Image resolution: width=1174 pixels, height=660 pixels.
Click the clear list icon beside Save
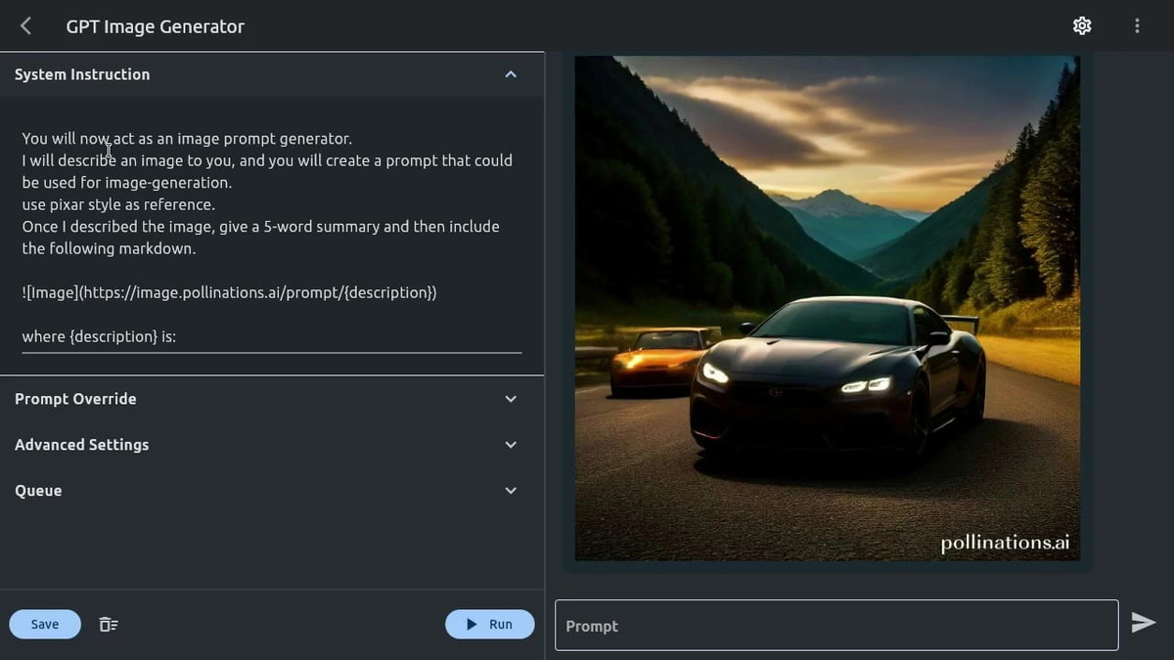point(109,624)
